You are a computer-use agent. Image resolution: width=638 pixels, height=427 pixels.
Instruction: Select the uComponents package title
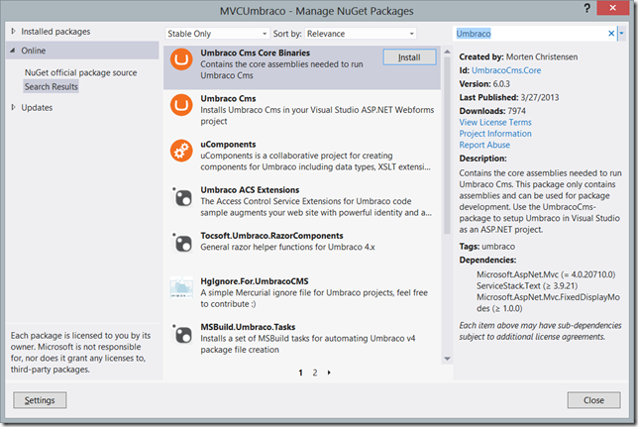(228, 144)
